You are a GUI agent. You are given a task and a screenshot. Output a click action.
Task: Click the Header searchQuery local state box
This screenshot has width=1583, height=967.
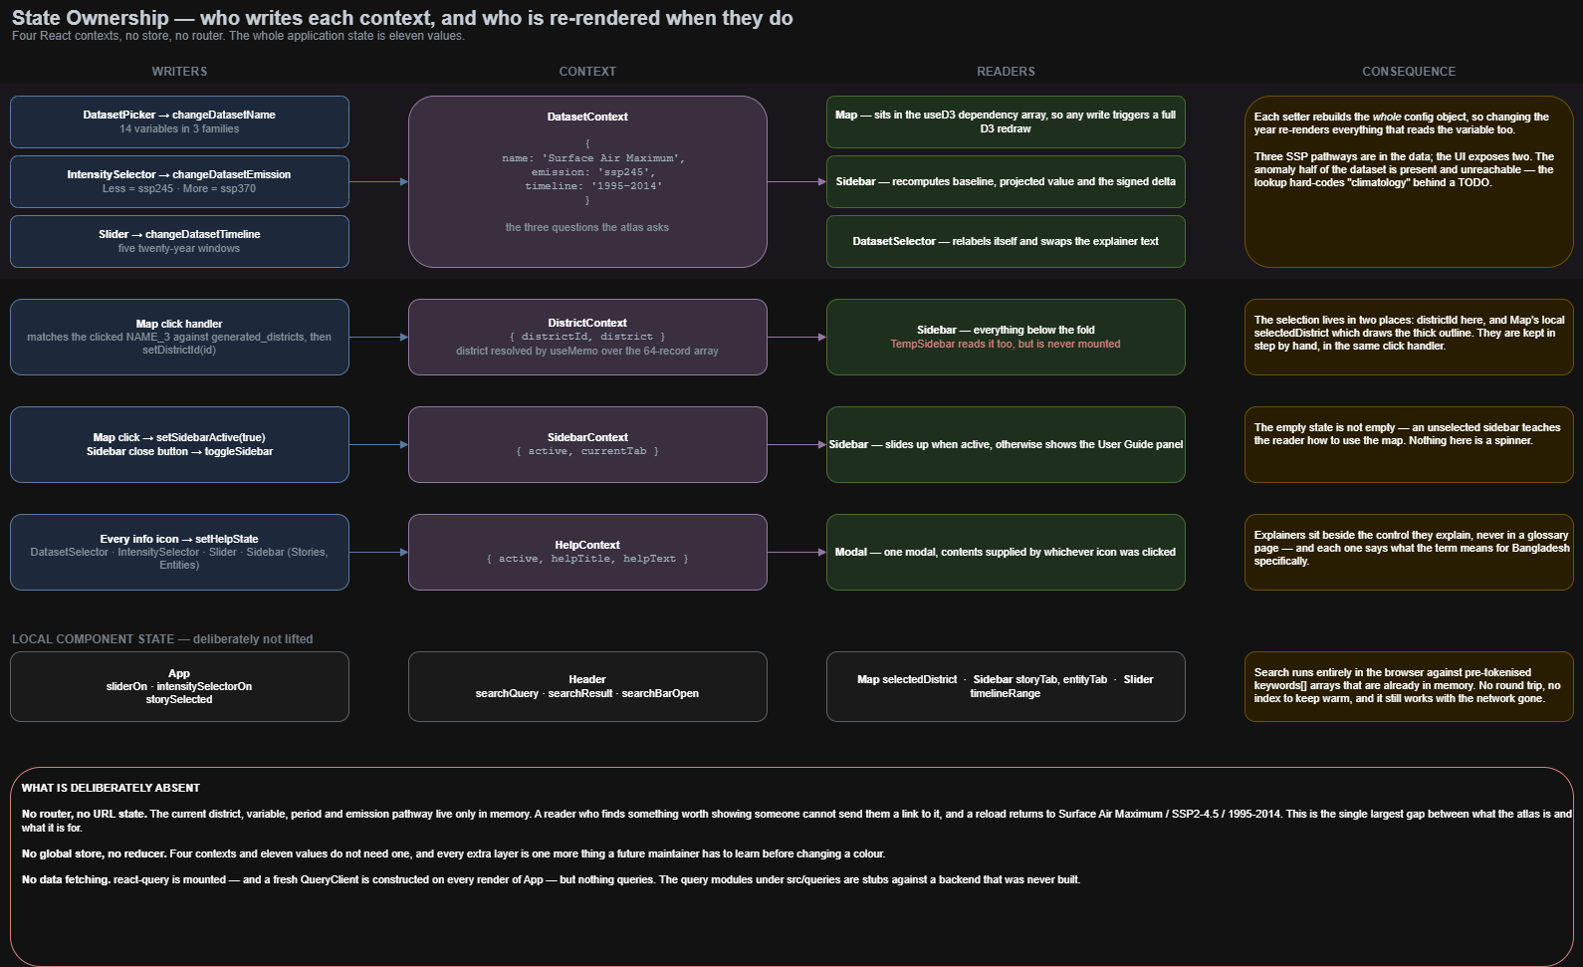pos(587,686)
